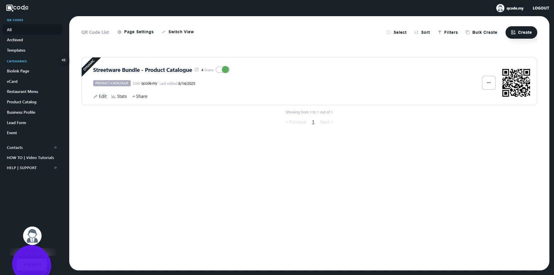The image size is (554, 275).
Task: Click Previous page link
Action: tap(296, 122)
